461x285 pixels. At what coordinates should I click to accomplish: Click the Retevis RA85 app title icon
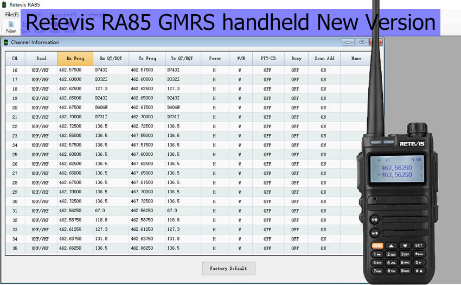click(x=4, y=4)
